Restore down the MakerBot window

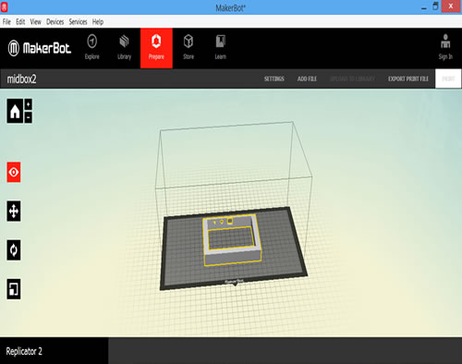tap(435, 6)
